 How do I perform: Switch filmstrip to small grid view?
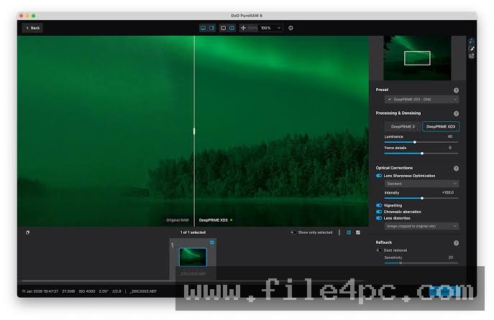click(x=349, y=232)
